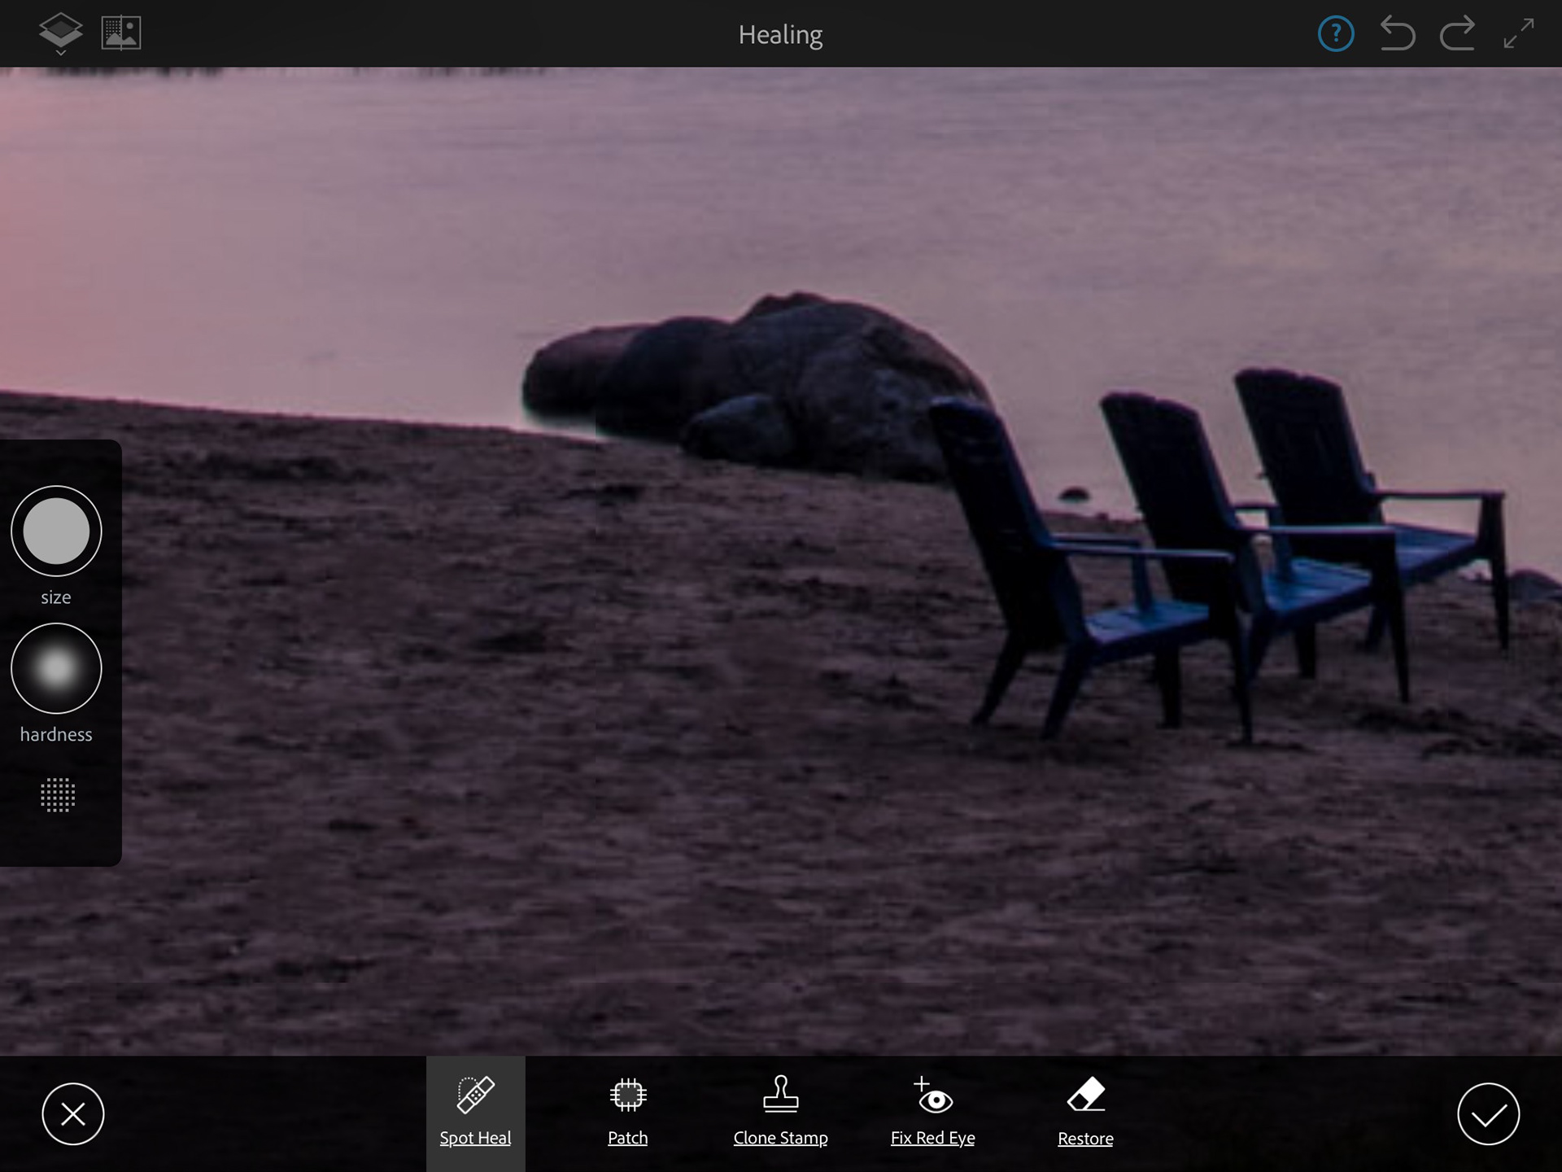Select the Patch tool
1562x1172 pixels.
627,1113
